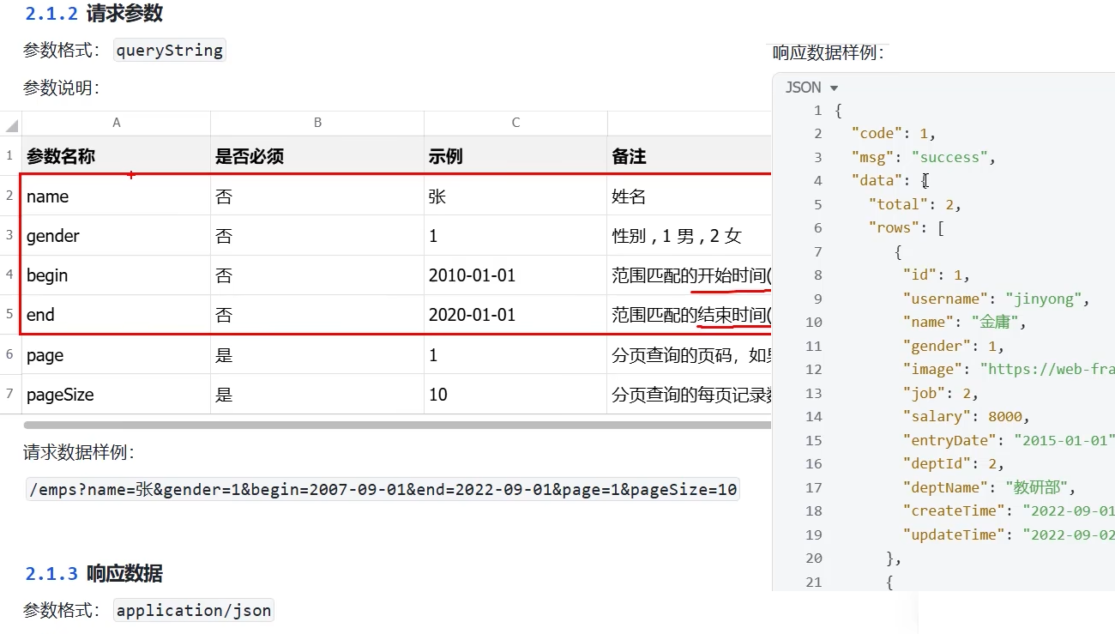1115x634 pixels.
Task: Click the /emps request URL sample
Action: pos(383,490)
